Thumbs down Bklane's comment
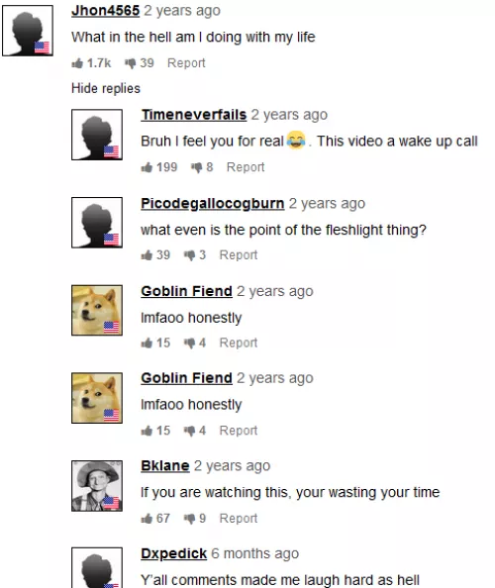The image size is (495, 588). click(189, 519)
